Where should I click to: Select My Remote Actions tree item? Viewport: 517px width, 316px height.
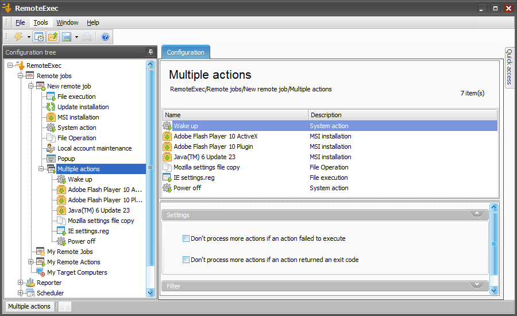(74, 262)
